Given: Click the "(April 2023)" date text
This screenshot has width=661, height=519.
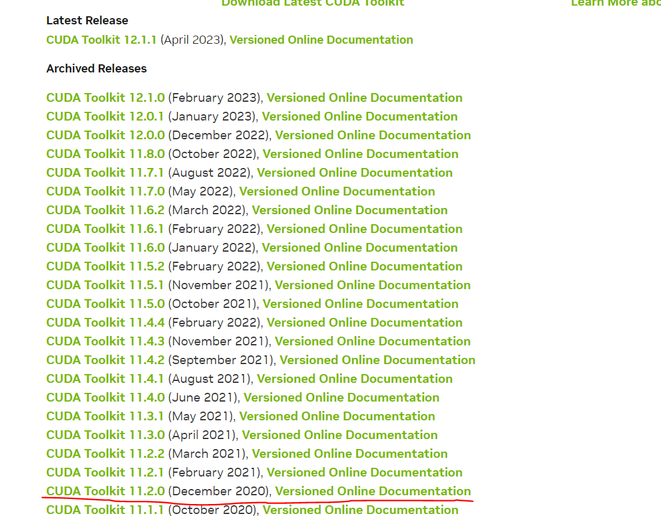Looking at the screenshot, I should (192, 40).
